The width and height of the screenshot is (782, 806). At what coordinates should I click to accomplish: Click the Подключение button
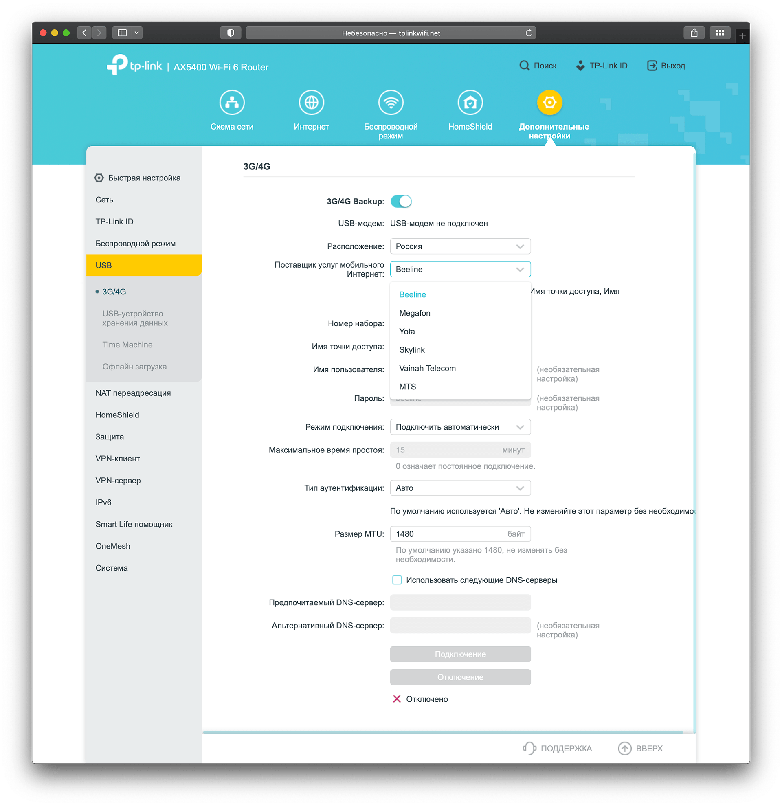pyautogui.click(x=460, y=654)
